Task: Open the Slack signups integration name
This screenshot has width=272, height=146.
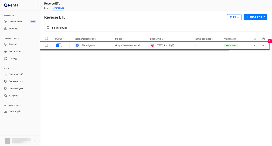Action: (88, 45)
